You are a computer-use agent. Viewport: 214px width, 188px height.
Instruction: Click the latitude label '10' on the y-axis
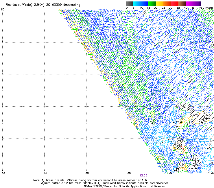2,10
